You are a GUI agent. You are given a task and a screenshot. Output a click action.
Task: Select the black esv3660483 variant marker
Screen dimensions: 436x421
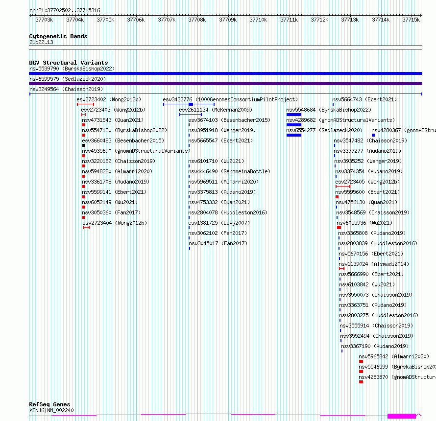click(x=83, y=145)
